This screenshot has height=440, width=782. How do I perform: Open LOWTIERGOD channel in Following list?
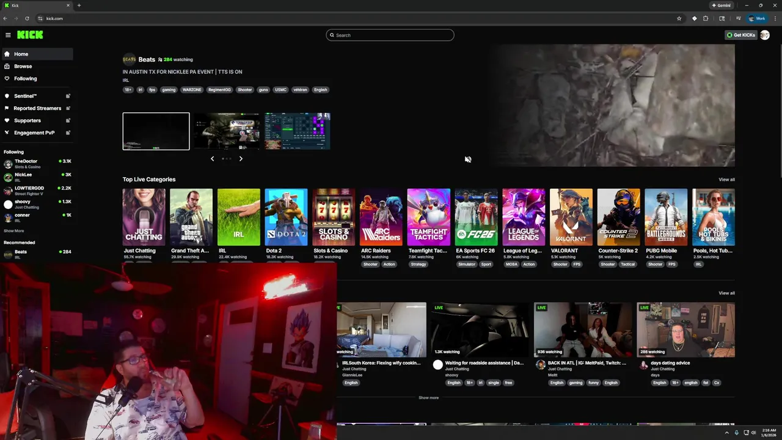click(37, 191)
